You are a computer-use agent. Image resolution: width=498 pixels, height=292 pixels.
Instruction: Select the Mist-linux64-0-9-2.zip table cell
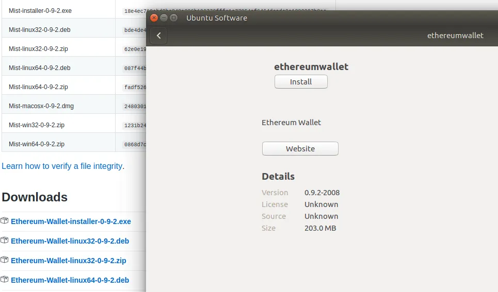click(x=58, y=85)
